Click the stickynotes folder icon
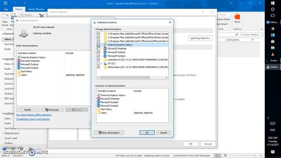 (105, 67)
